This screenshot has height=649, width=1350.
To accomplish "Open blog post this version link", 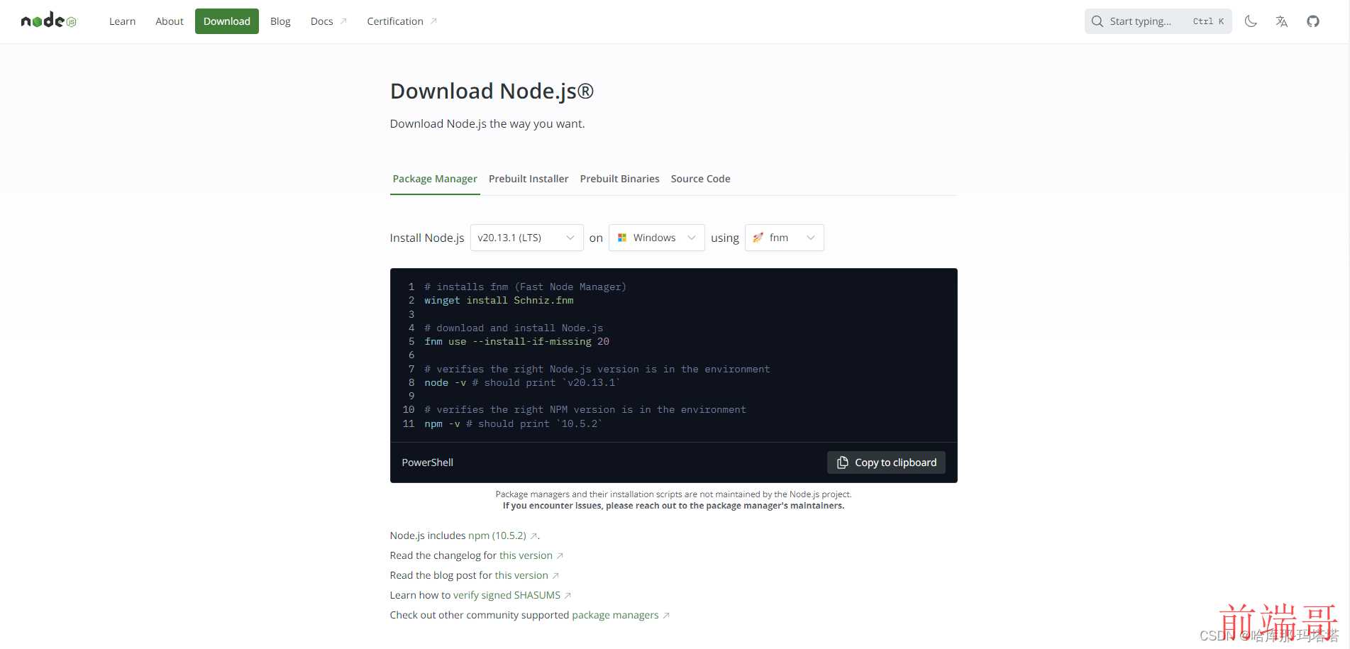I will pos(527,575).
